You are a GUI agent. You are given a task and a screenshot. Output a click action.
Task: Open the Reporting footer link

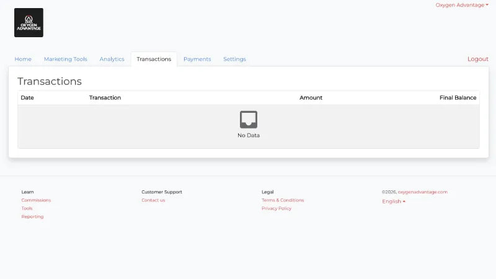coord(33,216)
